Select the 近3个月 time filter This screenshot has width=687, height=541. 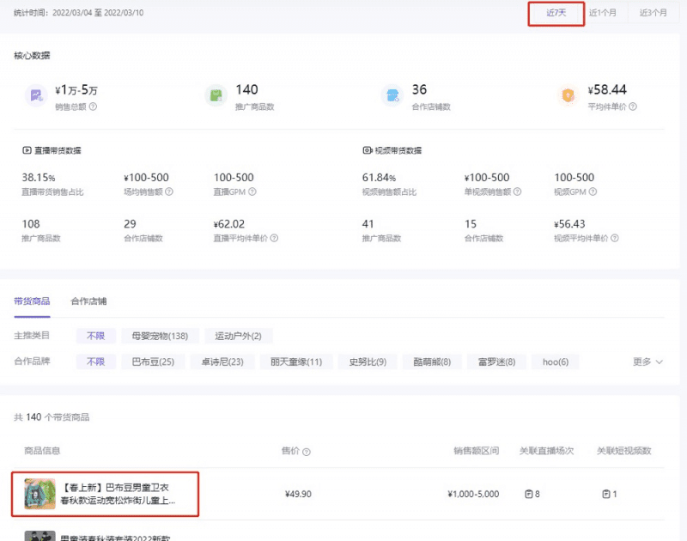click(x=654, y=13)
